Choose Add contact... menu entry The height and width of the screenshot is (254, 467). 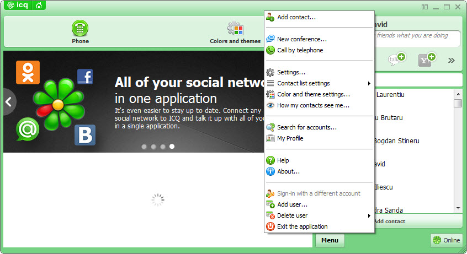319,17
